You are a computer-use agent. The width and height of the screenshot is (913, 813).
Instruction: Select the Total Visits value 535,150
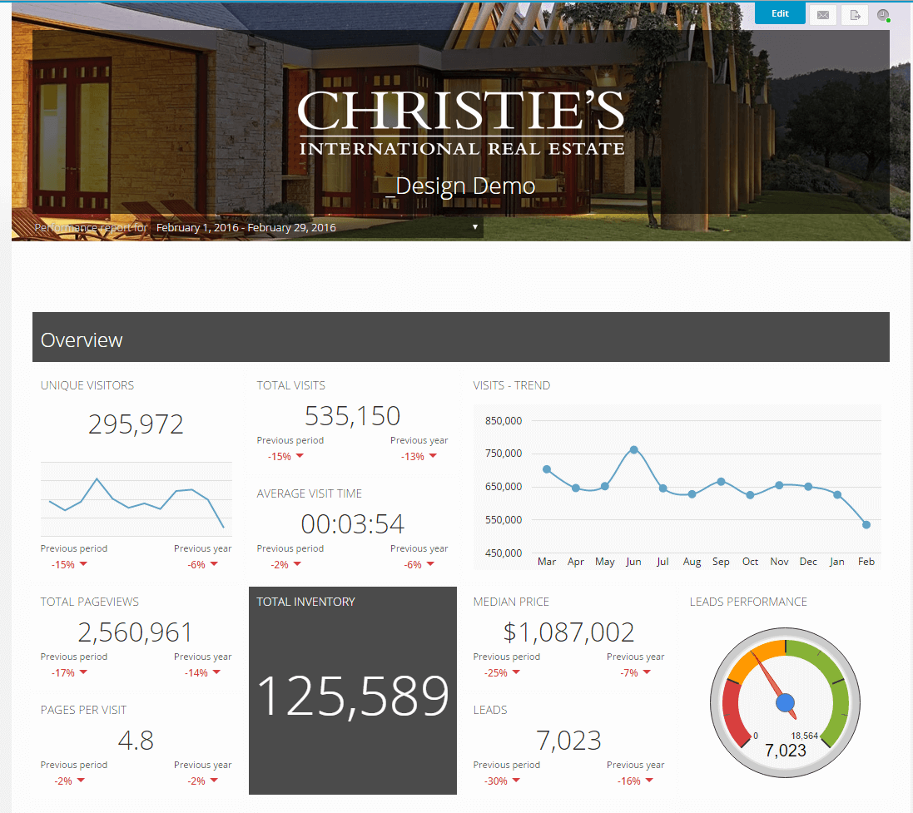[352, 416]
